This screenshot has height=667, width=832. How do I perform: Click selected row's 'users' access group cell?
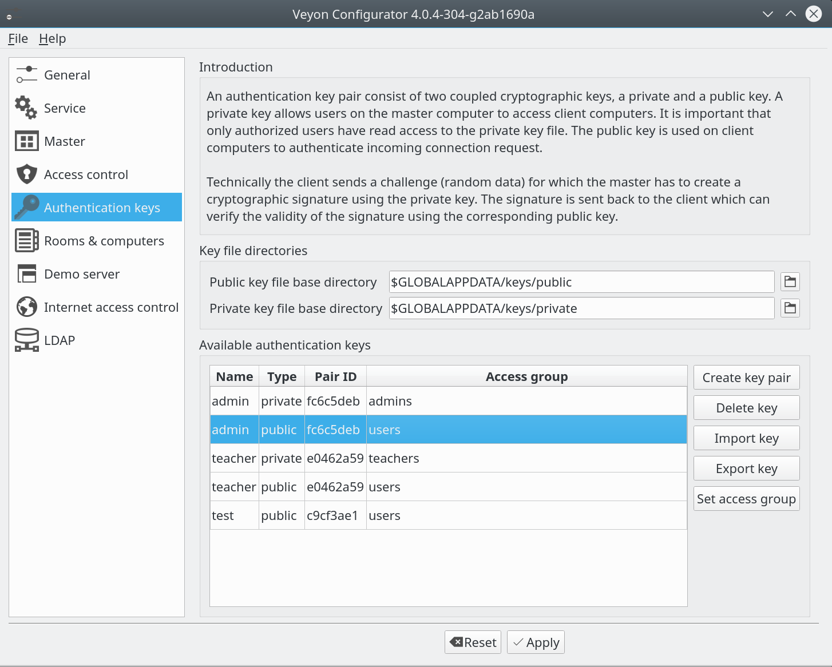tap(526, 430)
